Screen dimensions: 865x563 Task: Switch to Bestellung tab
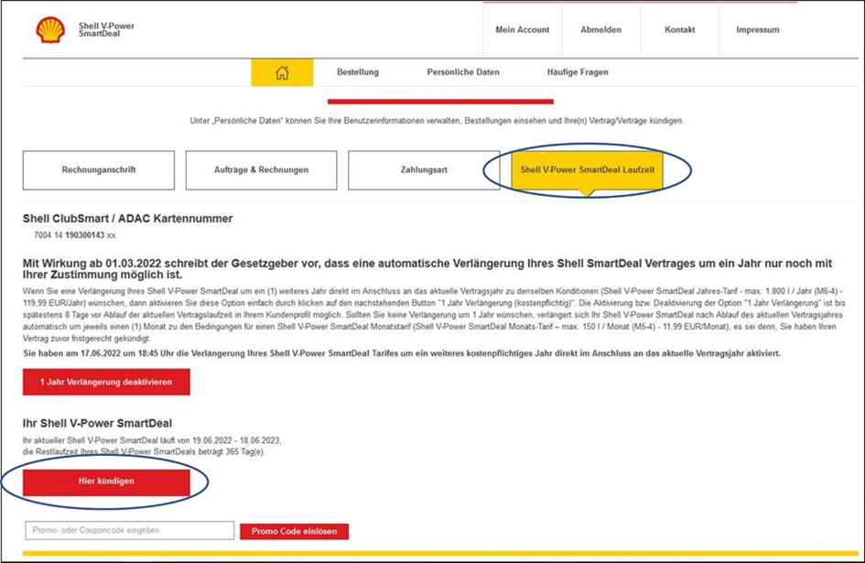358,72
